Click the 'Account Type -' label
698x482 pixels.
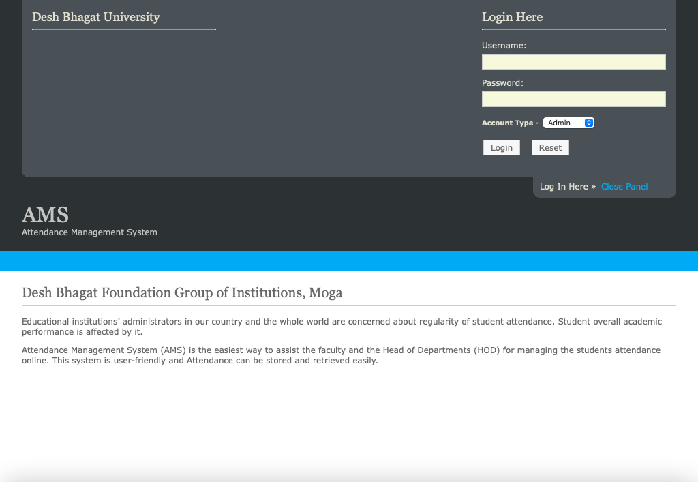510,123
